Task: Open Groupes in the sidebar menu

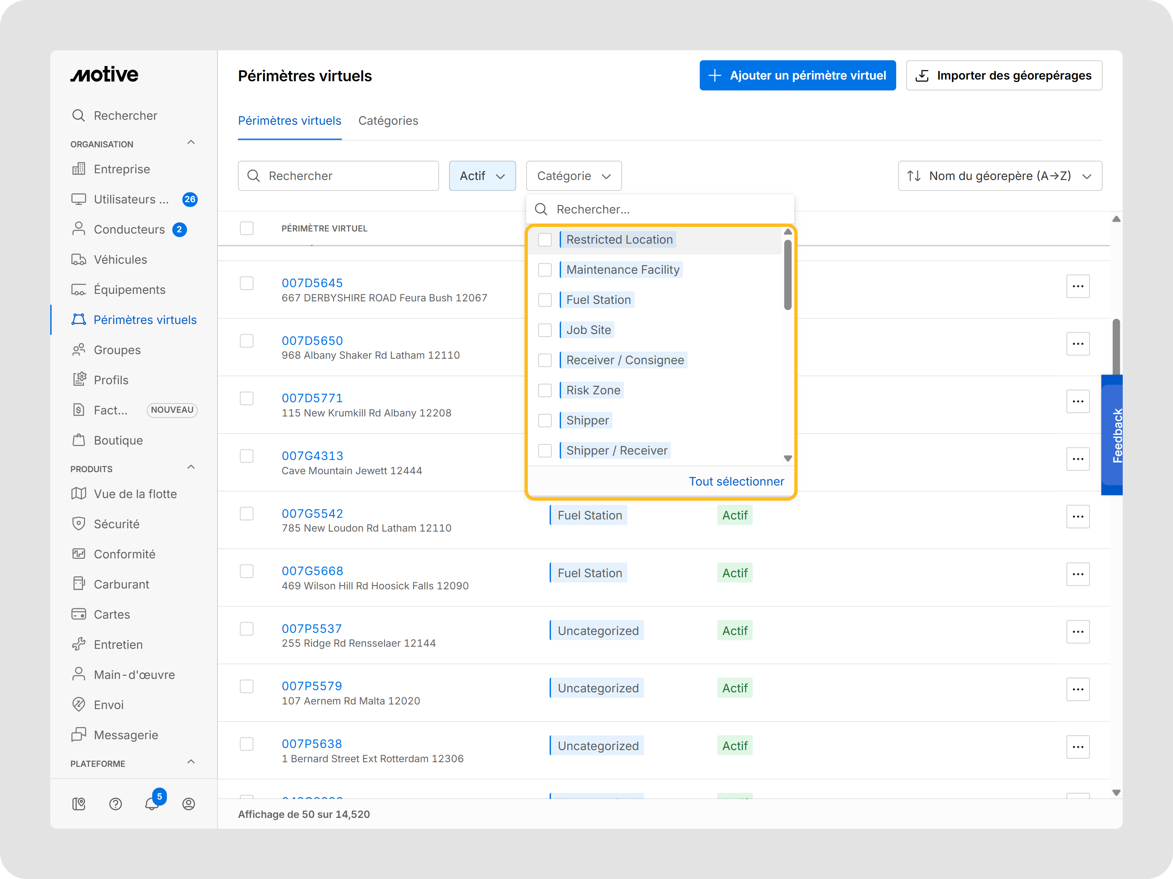Action: point(116,350)
